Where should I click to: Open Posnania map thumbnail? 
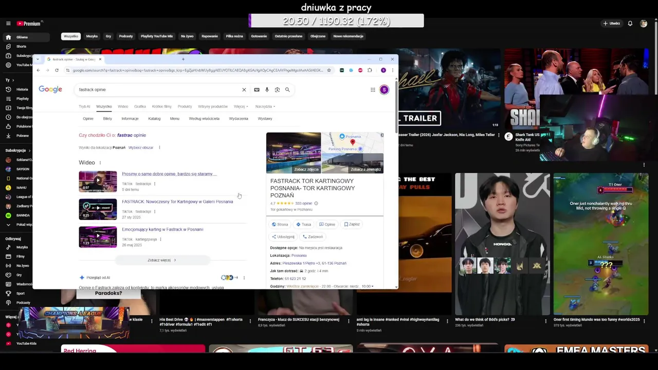click(x=353, y=142)
